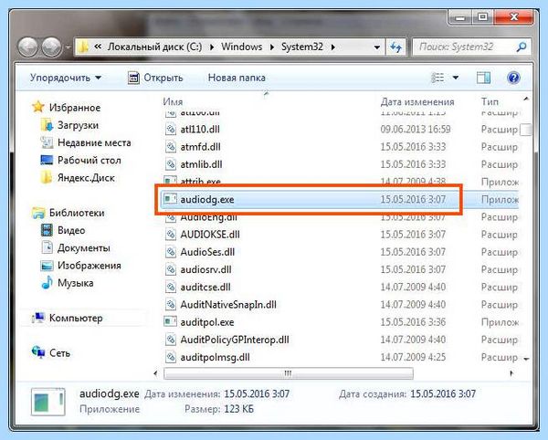Focus the System32 search field
The height and width of the screenshot is (440, 548).
tap(472, 47)
